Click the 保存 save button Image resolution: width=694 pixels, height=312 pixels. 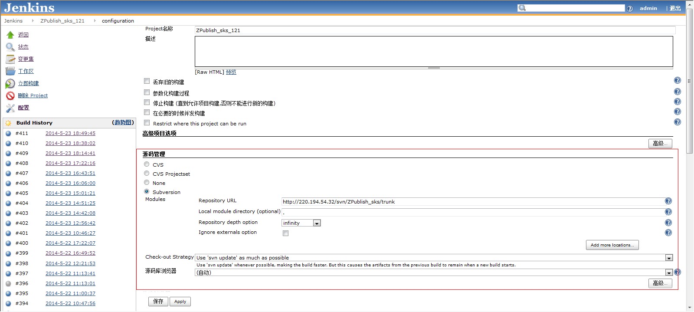pos(158,301)
